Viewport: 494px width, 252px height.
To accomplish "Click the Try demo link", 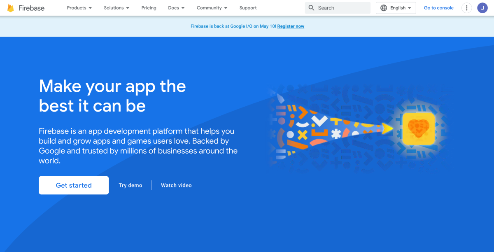I will [130, 185].
